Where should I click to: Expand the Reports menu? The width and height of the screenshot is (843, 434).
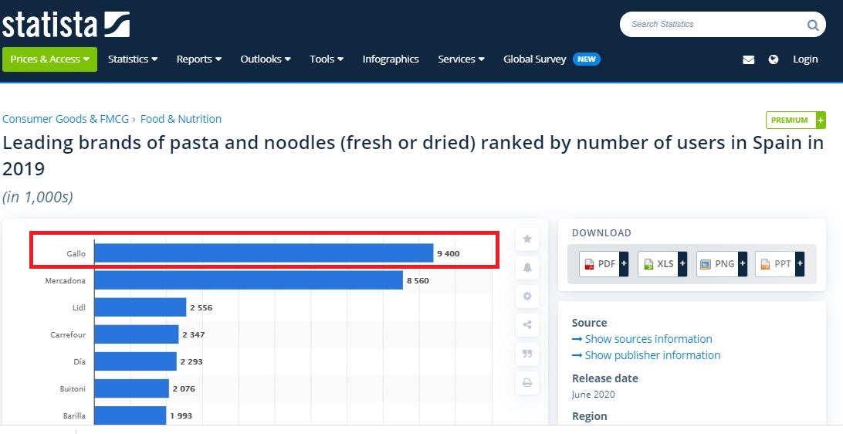click(x=199, y=59)
